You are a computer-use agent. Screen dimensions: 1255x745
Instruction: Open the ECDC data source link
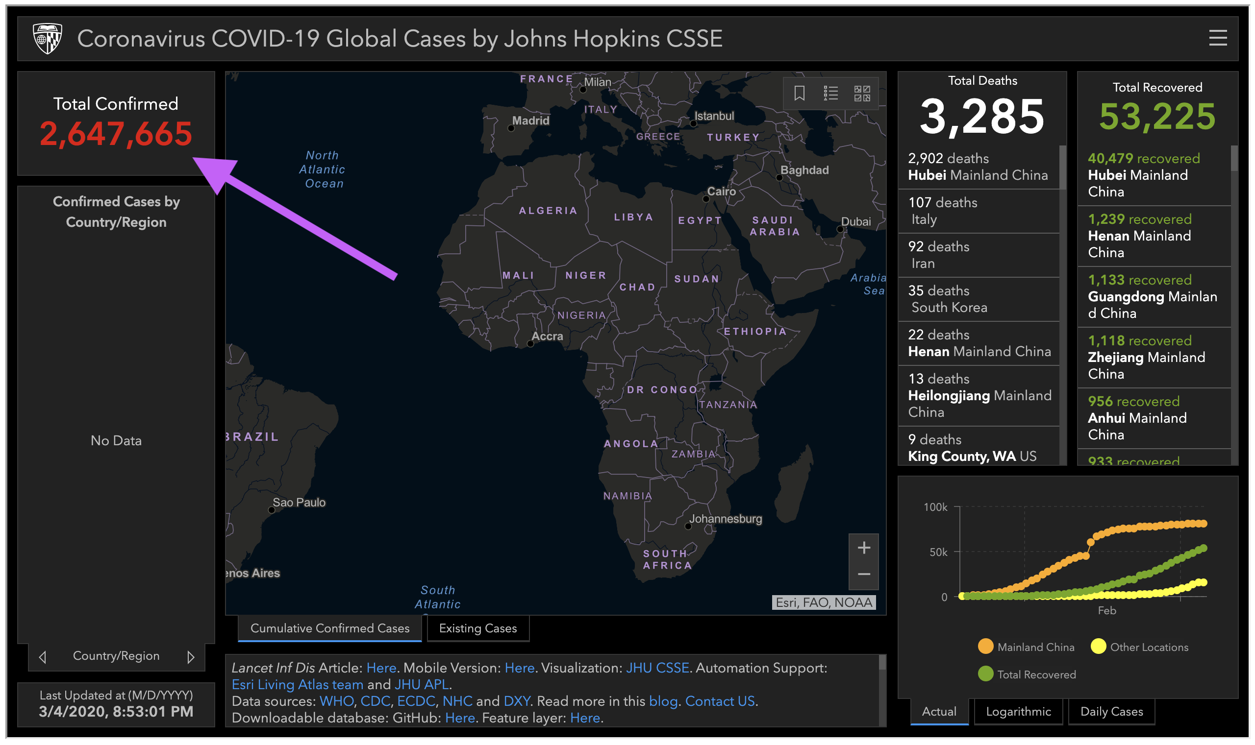click(417, 701)
